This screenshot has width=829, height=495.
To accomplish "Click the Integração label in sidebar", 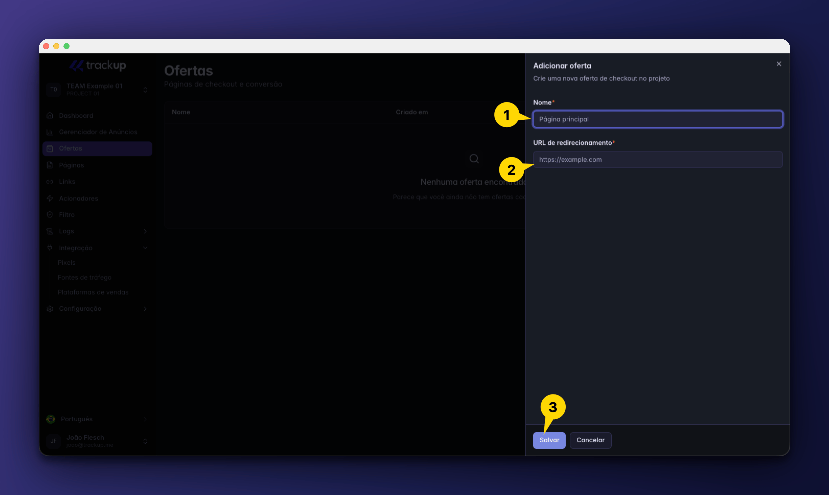I will [76, 248].
